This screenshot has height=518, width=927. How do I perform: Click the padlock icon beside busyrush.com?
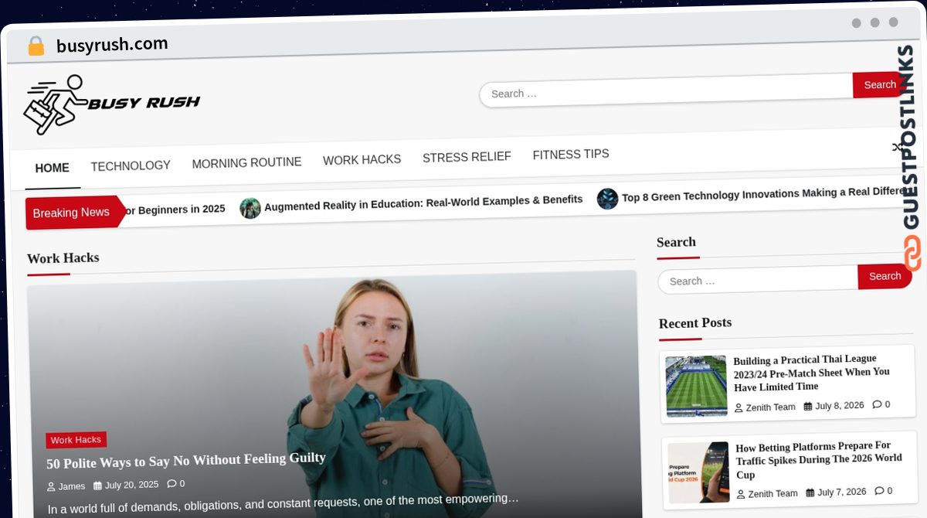click(x=36, y=46)
